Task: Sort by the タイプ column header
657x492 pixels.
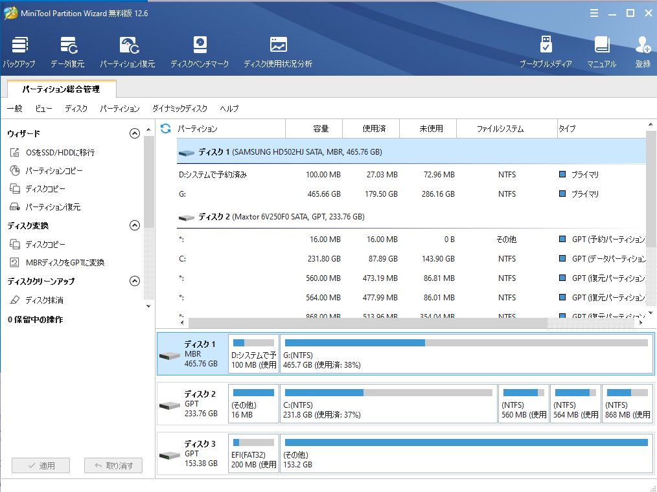Action: [x=601, y=129]
